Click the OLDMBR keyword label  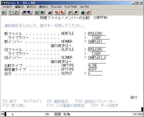(67, 57)
